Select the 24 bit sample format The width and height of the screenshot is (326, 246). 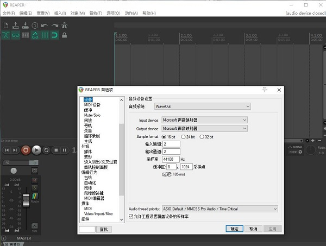184,136
